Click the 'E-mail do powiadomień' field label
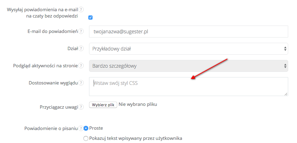Viewport: 297px width, 143px height. tap(52, 31)
